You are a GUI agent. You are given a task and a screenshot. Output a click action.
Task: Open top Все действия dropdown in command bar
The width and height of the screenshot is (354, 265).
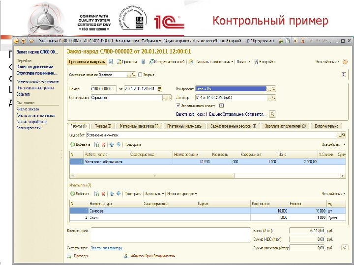point(327,61)
